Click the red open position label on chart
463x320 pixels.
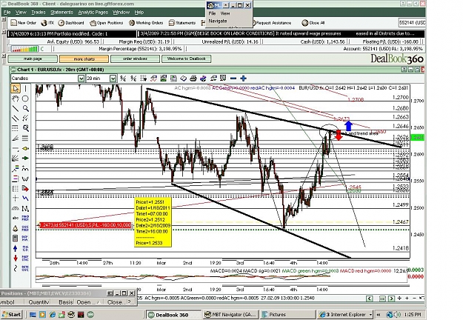(85, 225)
